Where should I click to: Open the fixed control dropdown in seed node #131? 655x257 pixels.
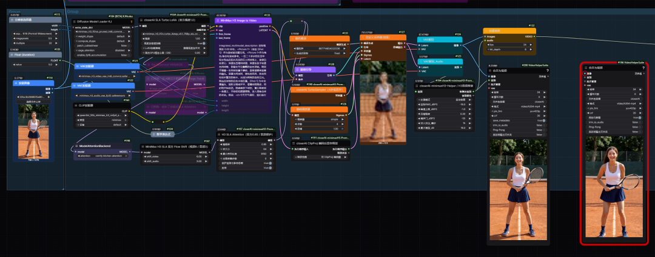click(x=320, y=53)
